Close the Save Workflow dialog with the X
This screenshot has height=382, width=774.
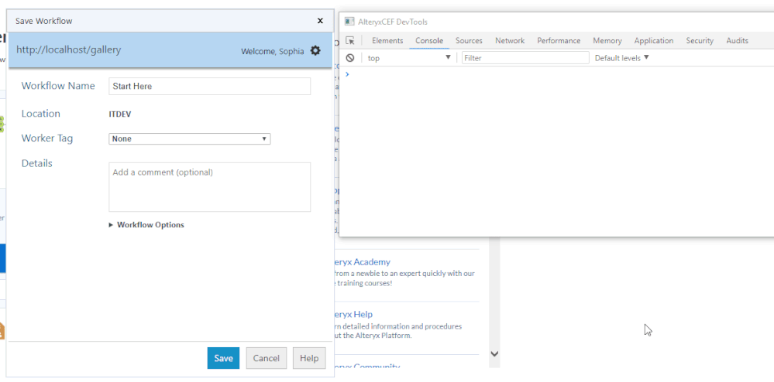click(320, 21)
